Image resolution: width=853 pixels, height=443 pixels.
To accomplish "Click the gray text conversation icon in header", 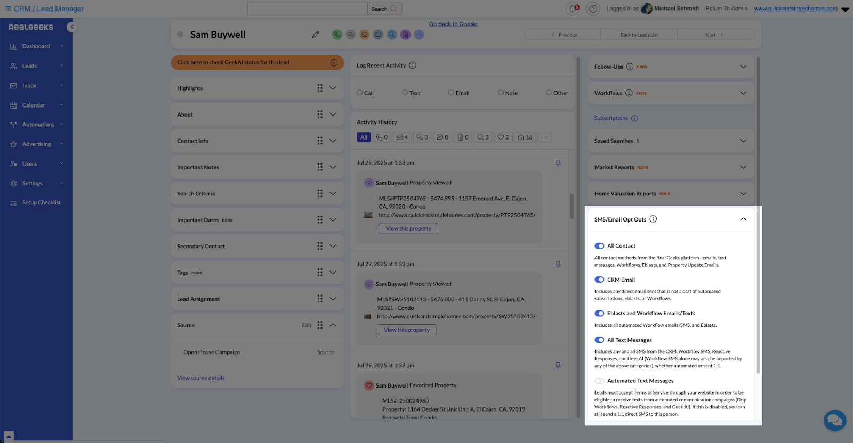I will coord(350,35).
